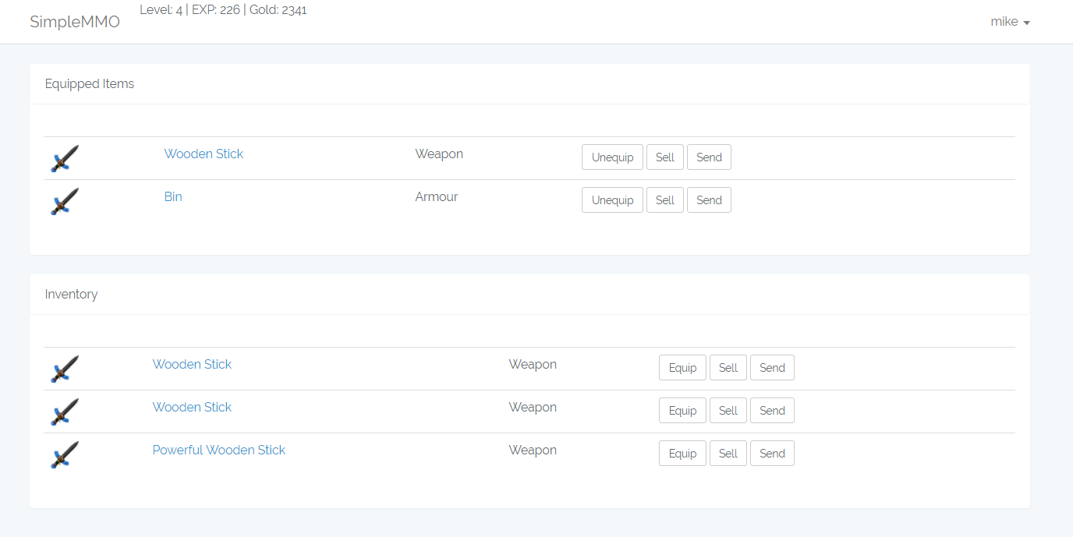Screen dimensions: 1073x537
Task: Sell the equipped Wooden Stick
Action: (664, 157)
